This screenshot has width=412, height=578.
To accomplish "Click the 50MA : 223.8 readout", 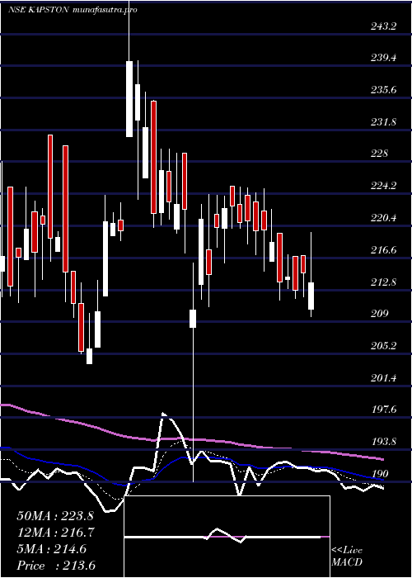I will click(55, 516).
